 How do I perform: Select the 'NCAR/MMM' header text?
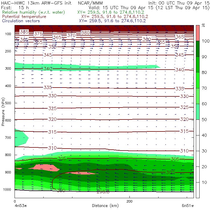click(90, 3)
